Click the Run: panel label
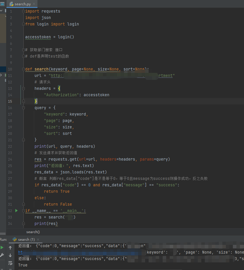The height and width of the screenshot is (270, 244). point(4,240)
